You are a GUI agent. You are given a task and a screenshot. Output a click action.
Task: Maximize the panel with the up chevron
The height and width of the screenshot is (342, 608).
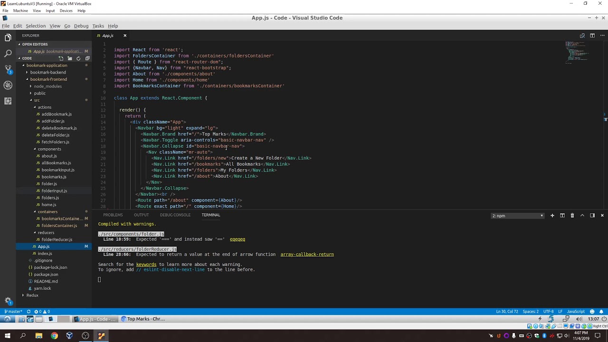point(582,216)
